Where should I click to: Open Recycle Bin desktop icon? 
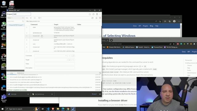[x=4, y=4]
